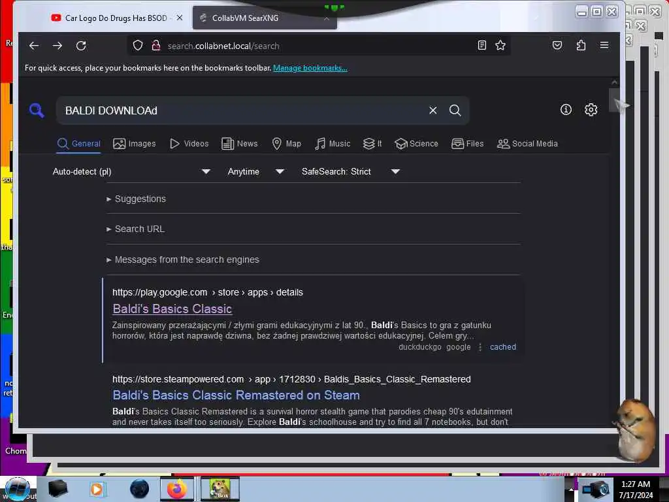This screenshot has height=502, width=669.
Task: Open the SafeSearch: Strict dropdown
Action: point(351,172)
